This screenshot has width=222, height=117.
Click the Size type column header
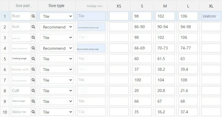tap(57, 6)
